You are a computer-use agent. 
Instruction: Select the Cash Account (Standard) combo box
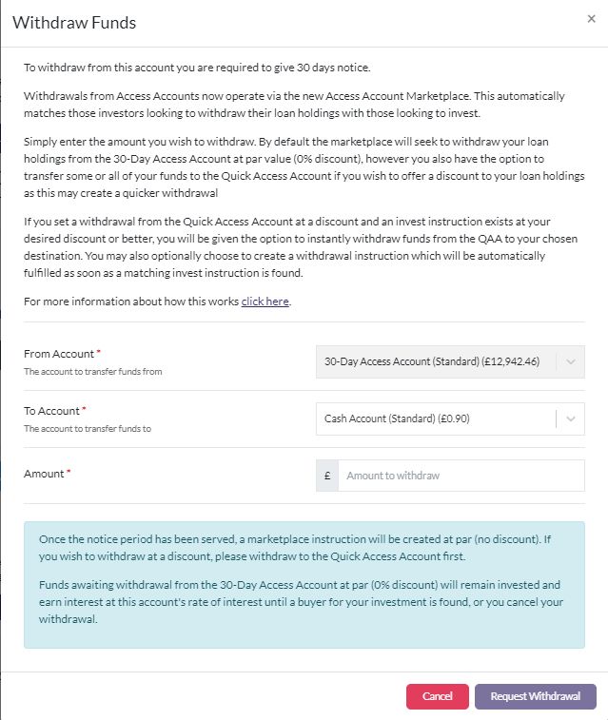450,418
